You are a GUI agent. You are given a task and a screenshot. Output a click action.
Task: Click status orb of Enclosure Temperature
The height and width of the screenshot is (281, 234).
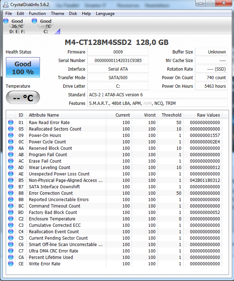pos(11,219)
